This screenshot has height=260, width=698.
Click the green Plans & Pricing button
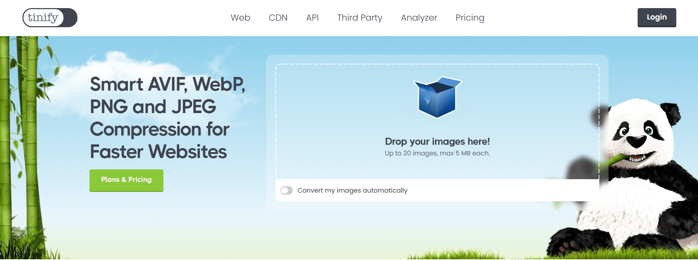[126, 180]
